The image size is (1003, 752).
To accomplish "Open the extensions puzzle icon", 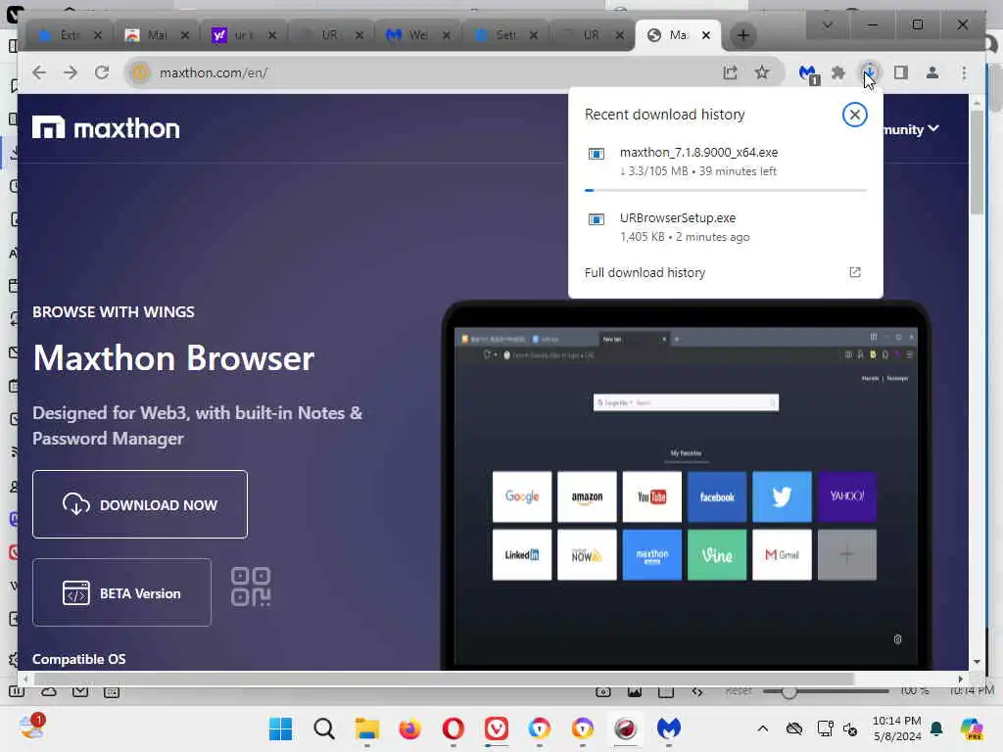I will point(838,72).
